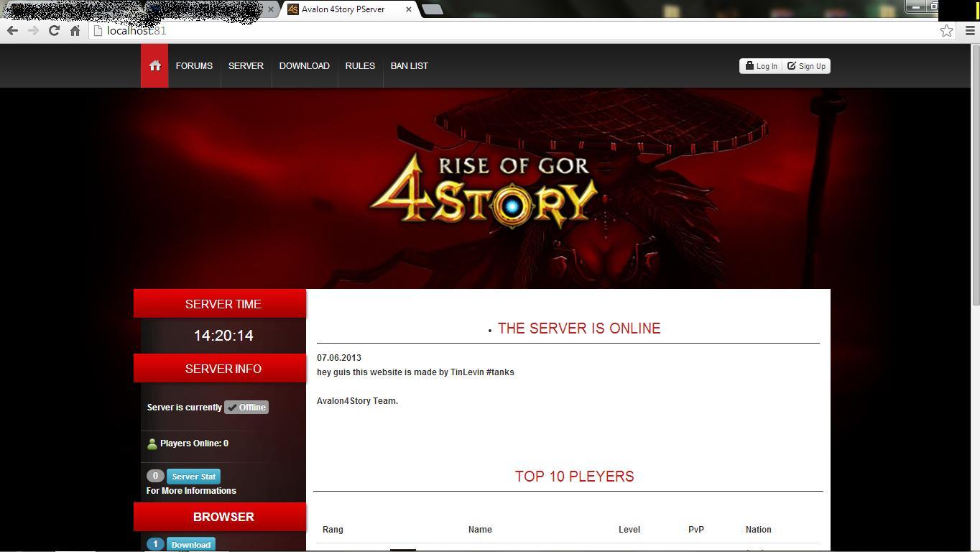
Task: Open the FORUMS menu item
Action: 194,65
